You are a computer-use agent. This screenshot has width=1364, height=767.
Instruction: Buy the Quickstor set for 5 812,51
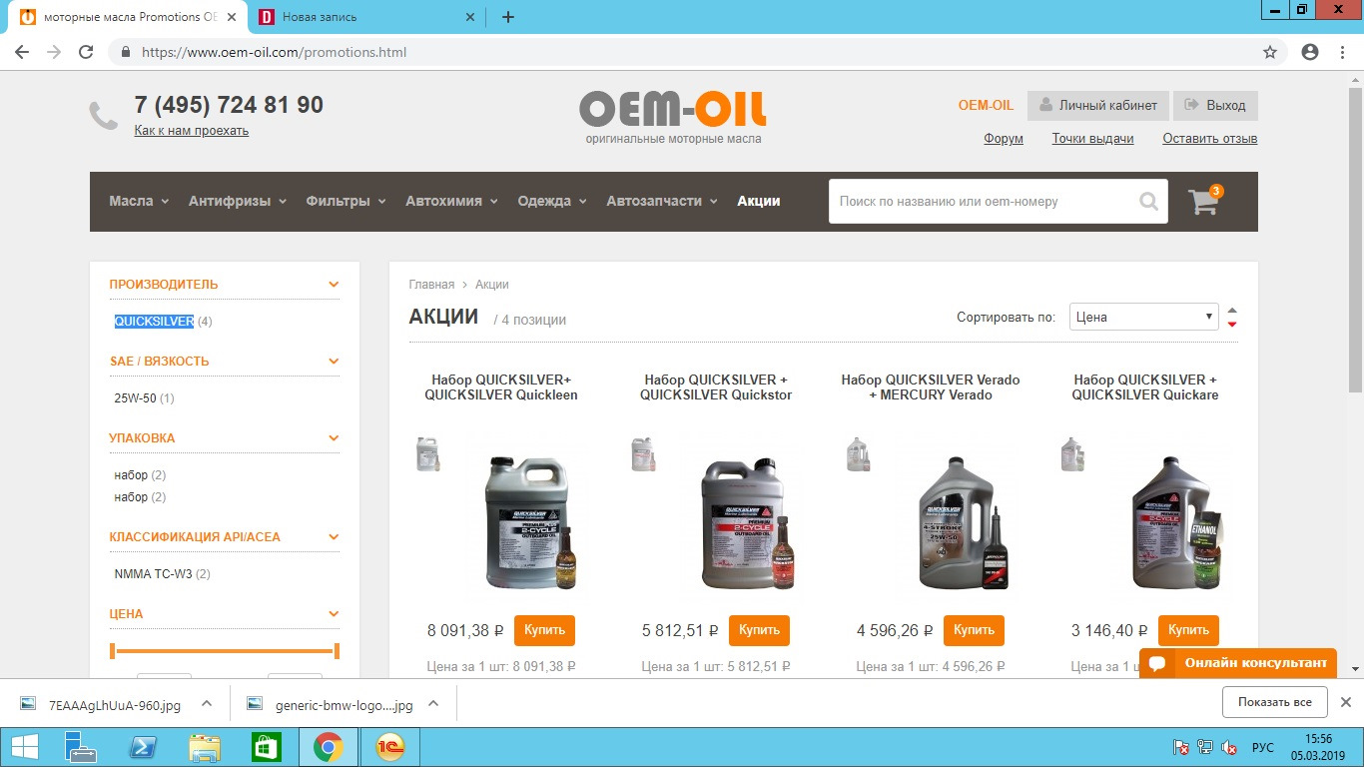coord(759,630)
